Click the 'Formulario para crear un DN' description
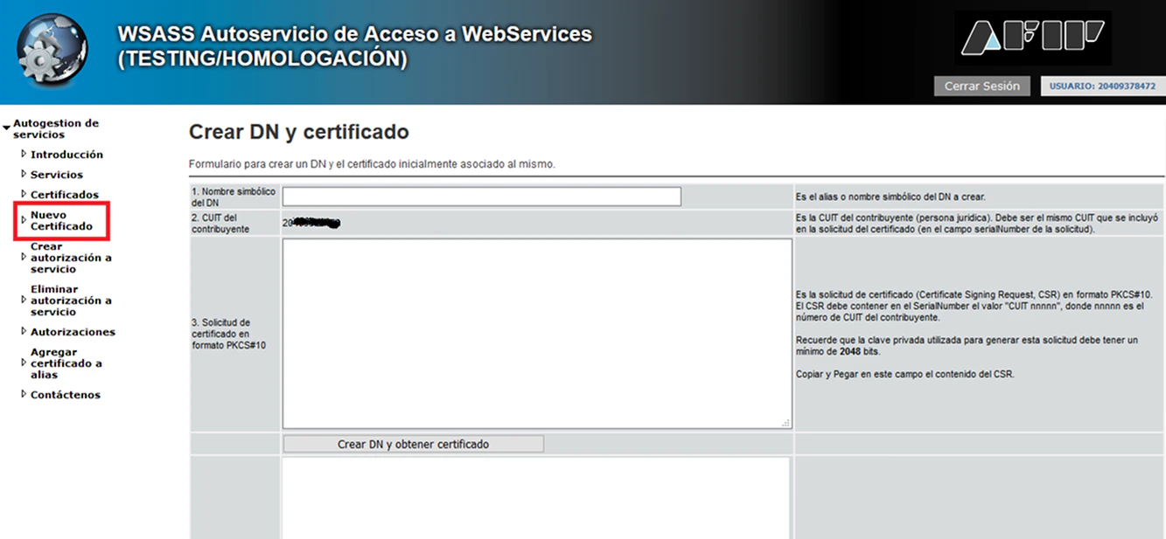This screenshot has width=1166, height=539. click(372, 163)
